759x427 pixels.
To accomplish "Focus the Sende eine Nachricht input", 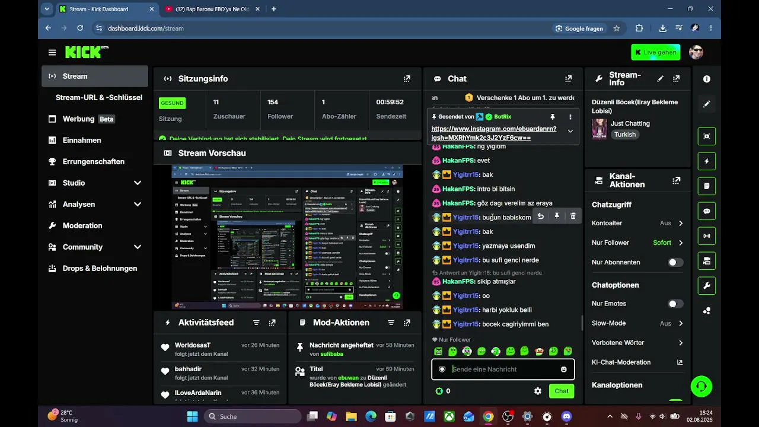I will [x=503, y=369].
